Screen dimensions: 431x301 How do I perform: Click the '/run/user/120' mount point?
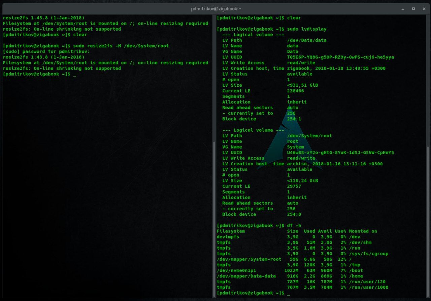pos(367,282)
